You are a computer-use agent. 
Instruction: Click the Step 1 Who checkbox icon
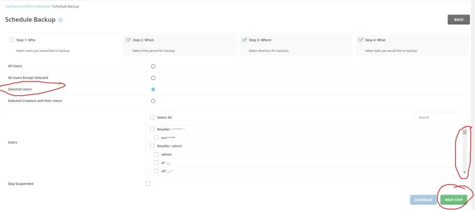tap(12, 40)
